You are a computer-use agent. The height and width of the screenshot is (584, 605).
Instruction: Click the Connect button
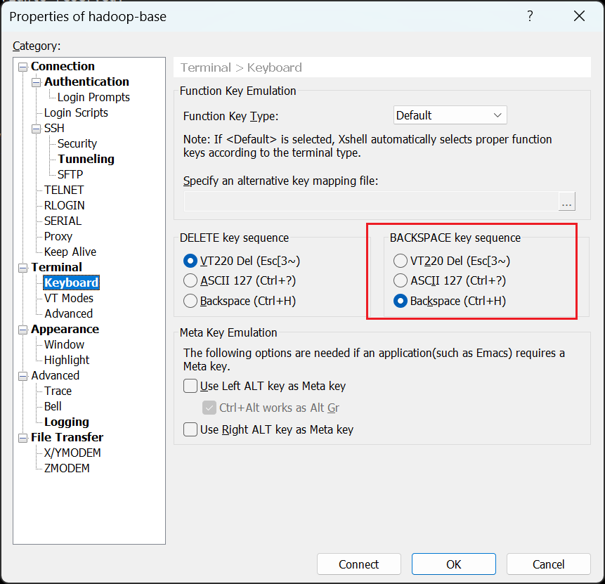click(x=359, y=564)
